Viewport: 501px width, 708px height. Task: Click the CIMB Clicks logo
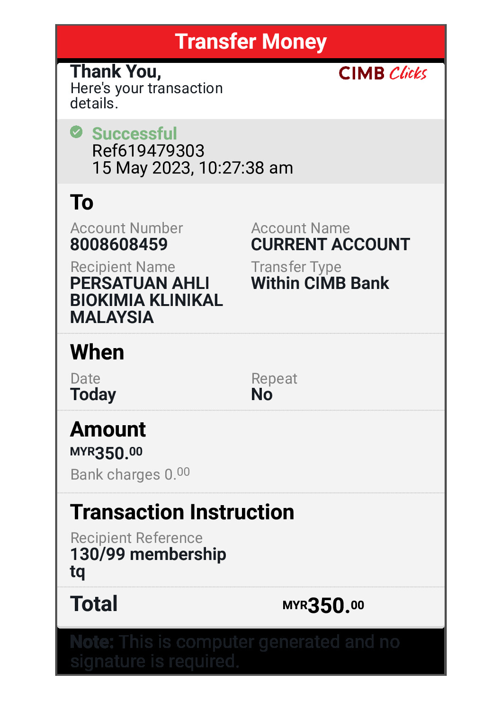(383, 73)
